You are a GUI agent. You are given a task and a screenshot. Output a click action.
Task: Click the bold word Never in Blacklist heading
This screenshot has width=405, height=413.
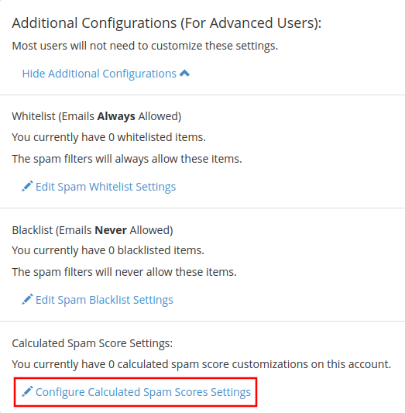tap(111, 230)
